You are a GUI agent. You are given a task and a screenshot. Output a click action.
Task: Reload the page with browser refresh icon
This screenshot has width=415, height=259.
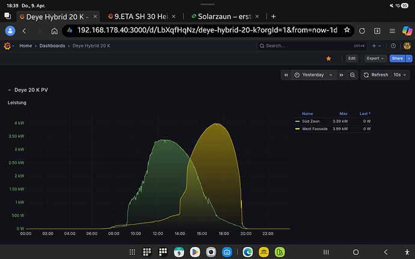click(362, 30)
